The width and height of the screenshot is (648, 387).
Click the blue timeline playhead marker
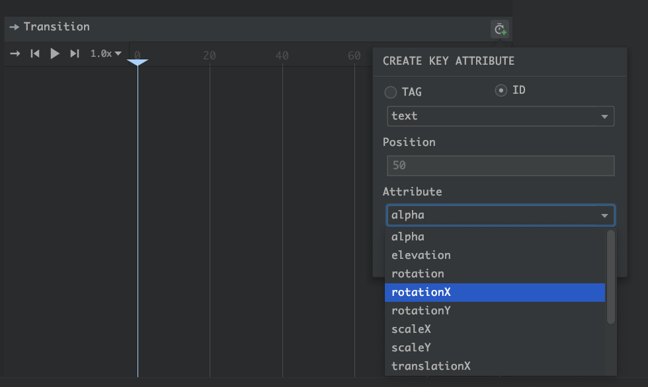pyautogui.click(x=138, y=62)
